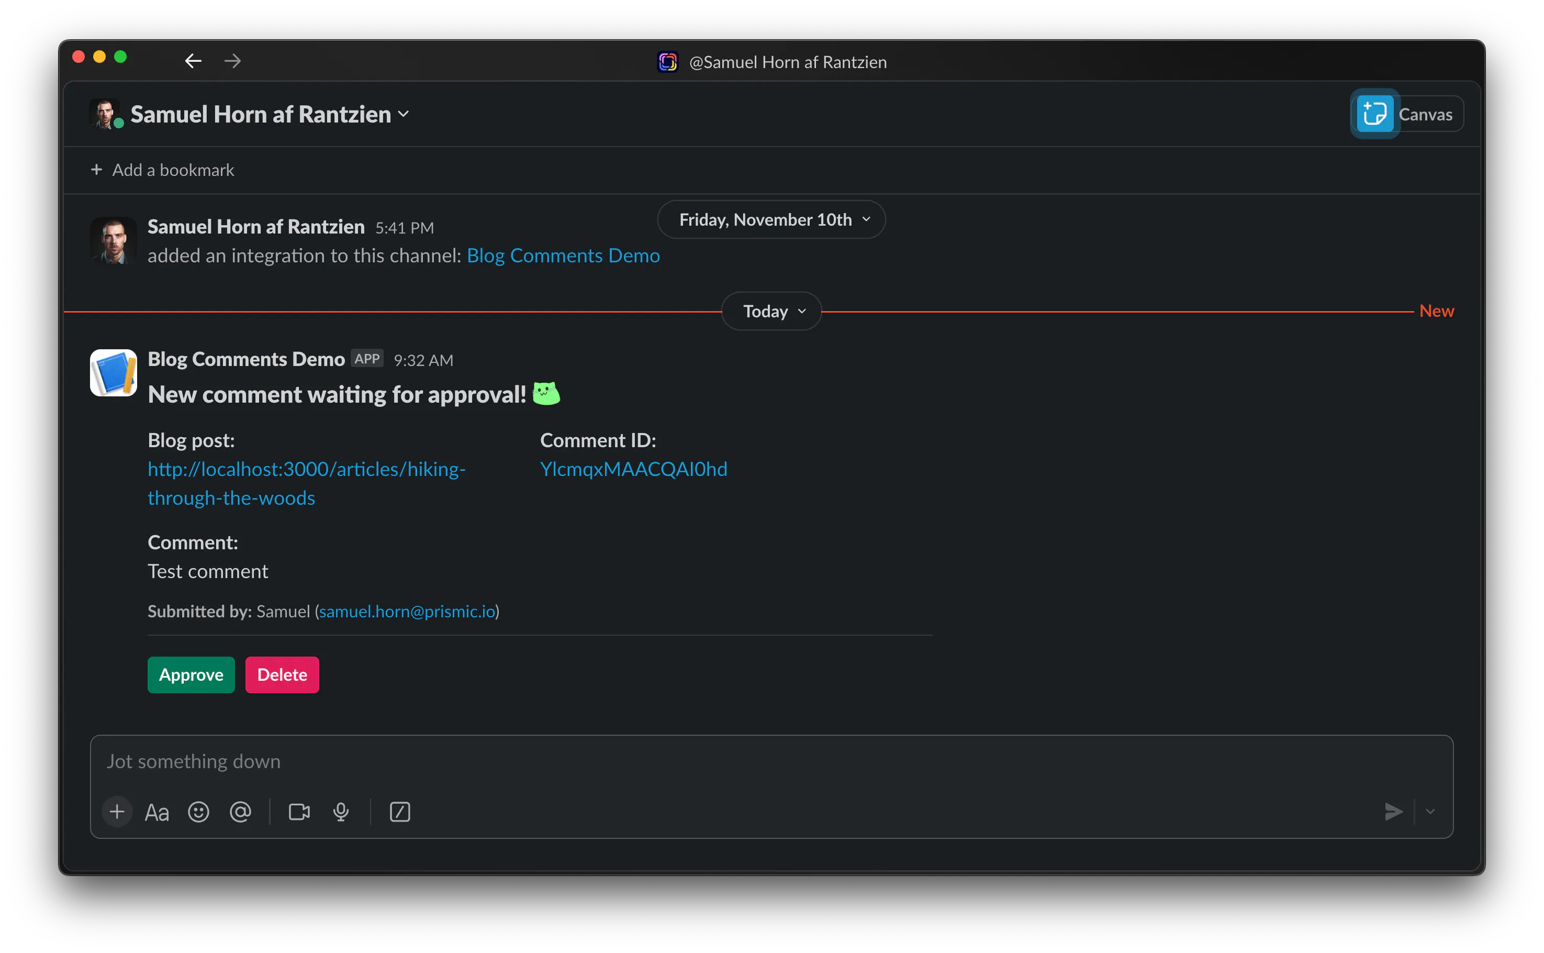Record an audio clip with microphone icon
The image size is (1544, 953).
click(341, 812)
